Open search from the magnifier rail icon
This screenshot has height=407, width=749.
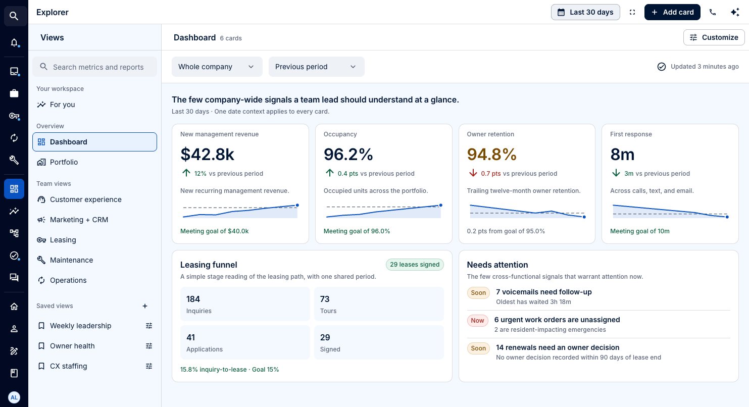click(x=14, y=16)
